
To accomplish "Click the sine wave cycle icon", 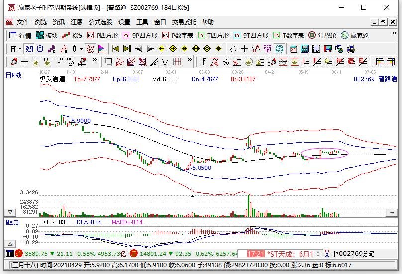I will (283, 62).
